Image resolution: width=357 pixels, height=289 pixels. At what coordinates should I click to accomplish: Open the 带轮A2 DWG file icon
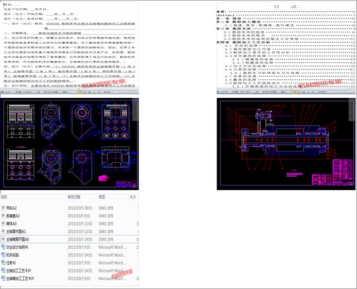[3, 208]
